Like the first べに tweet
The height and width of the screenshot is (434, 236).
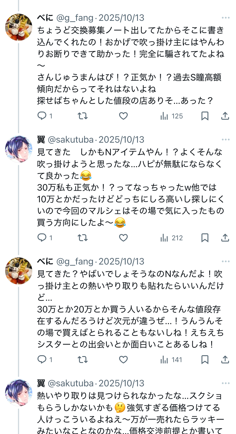pos(123,116)
